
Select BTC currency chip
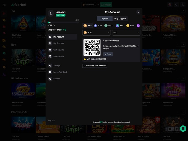tap(88, 26)
